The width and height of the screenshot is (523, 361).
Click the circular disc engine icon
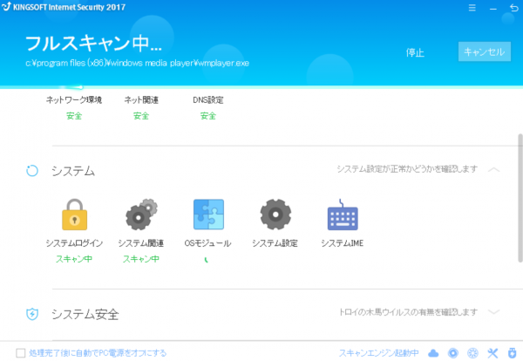point(453,353)
